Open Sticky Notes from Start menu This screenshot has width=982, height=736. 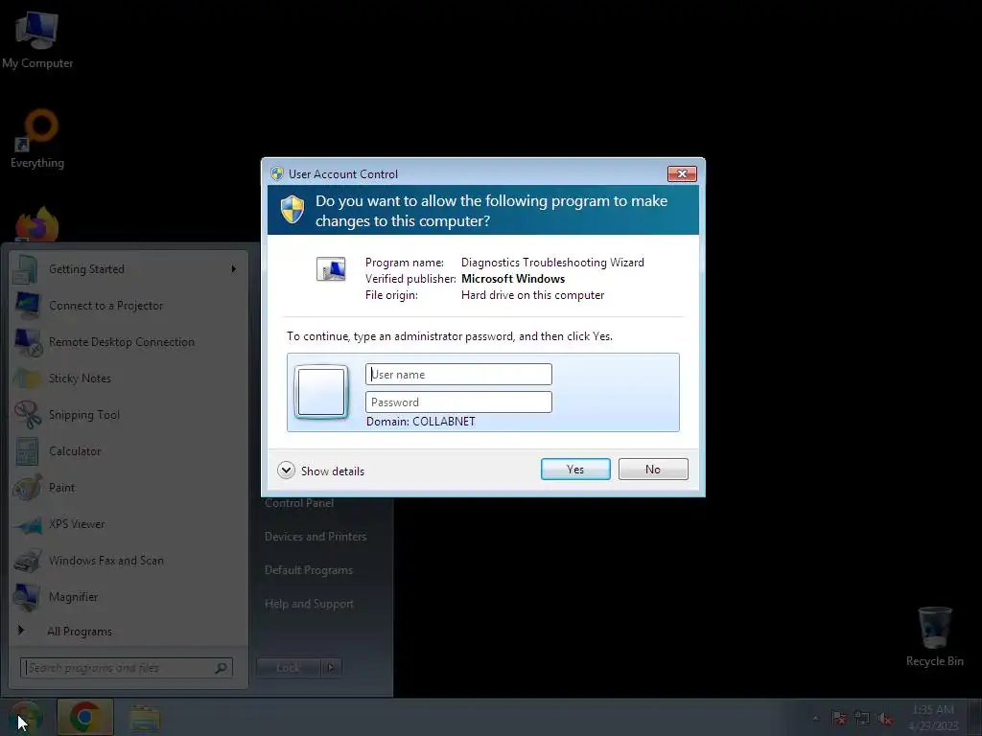[x=129, y=378]
